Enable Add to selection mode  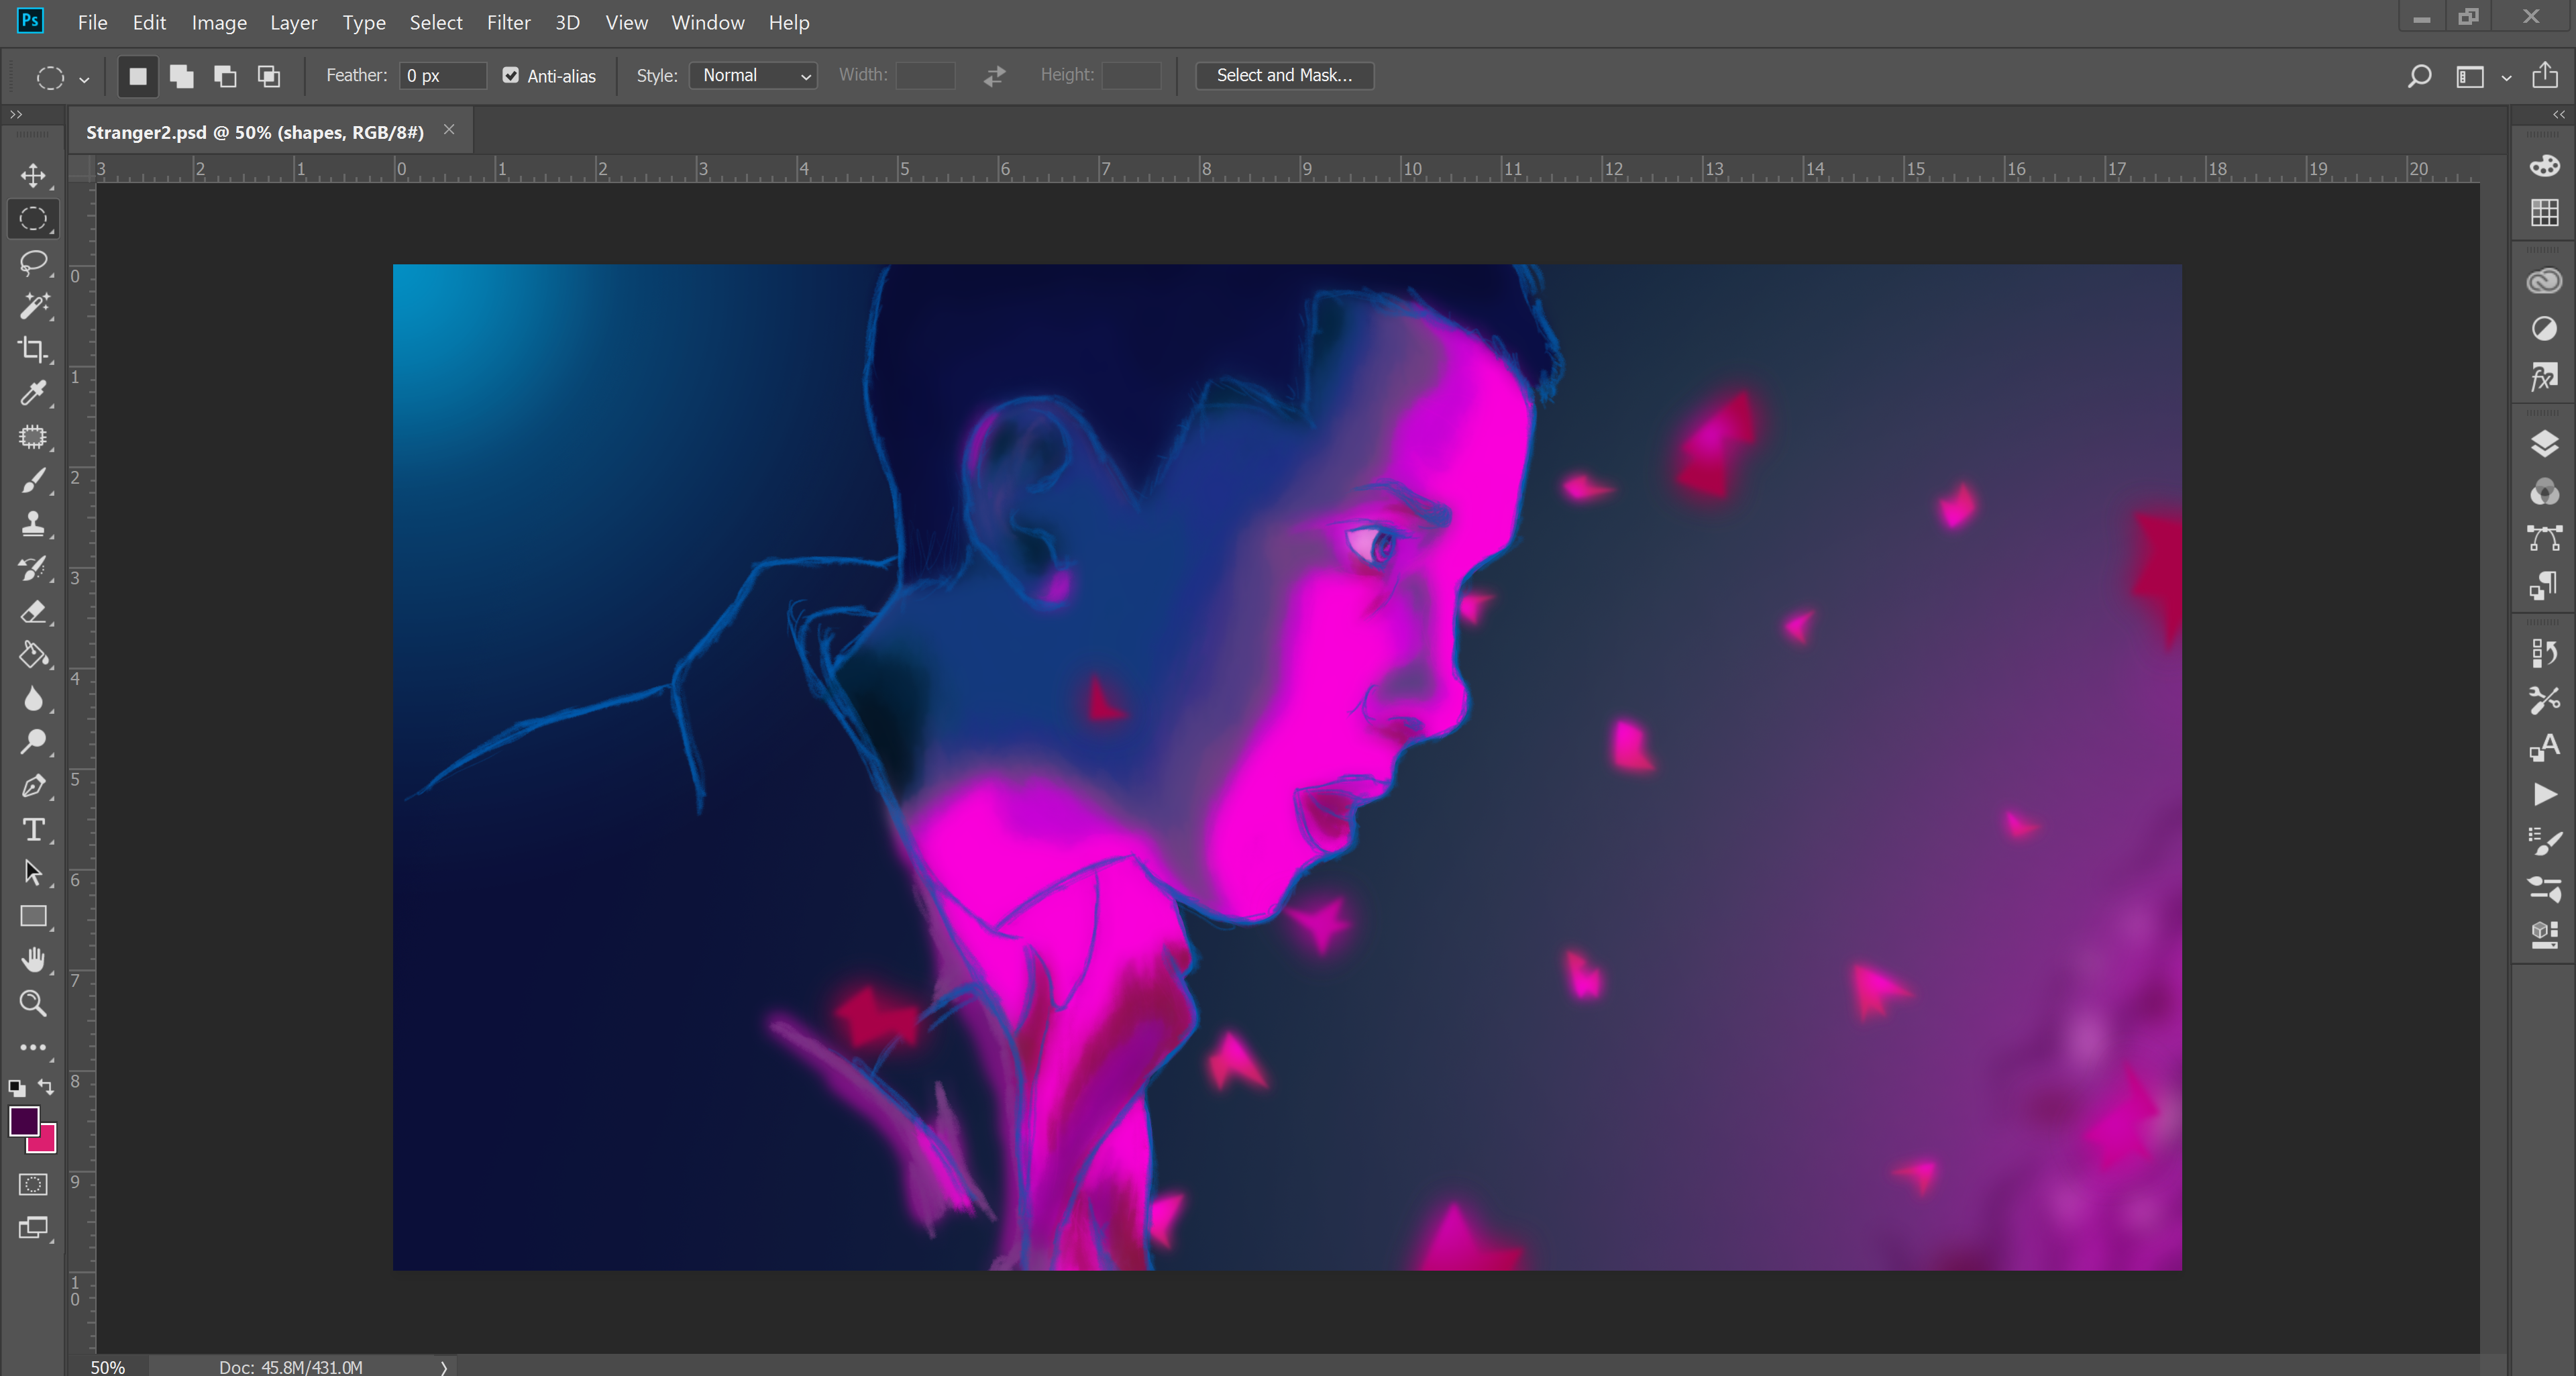(181, 75)
